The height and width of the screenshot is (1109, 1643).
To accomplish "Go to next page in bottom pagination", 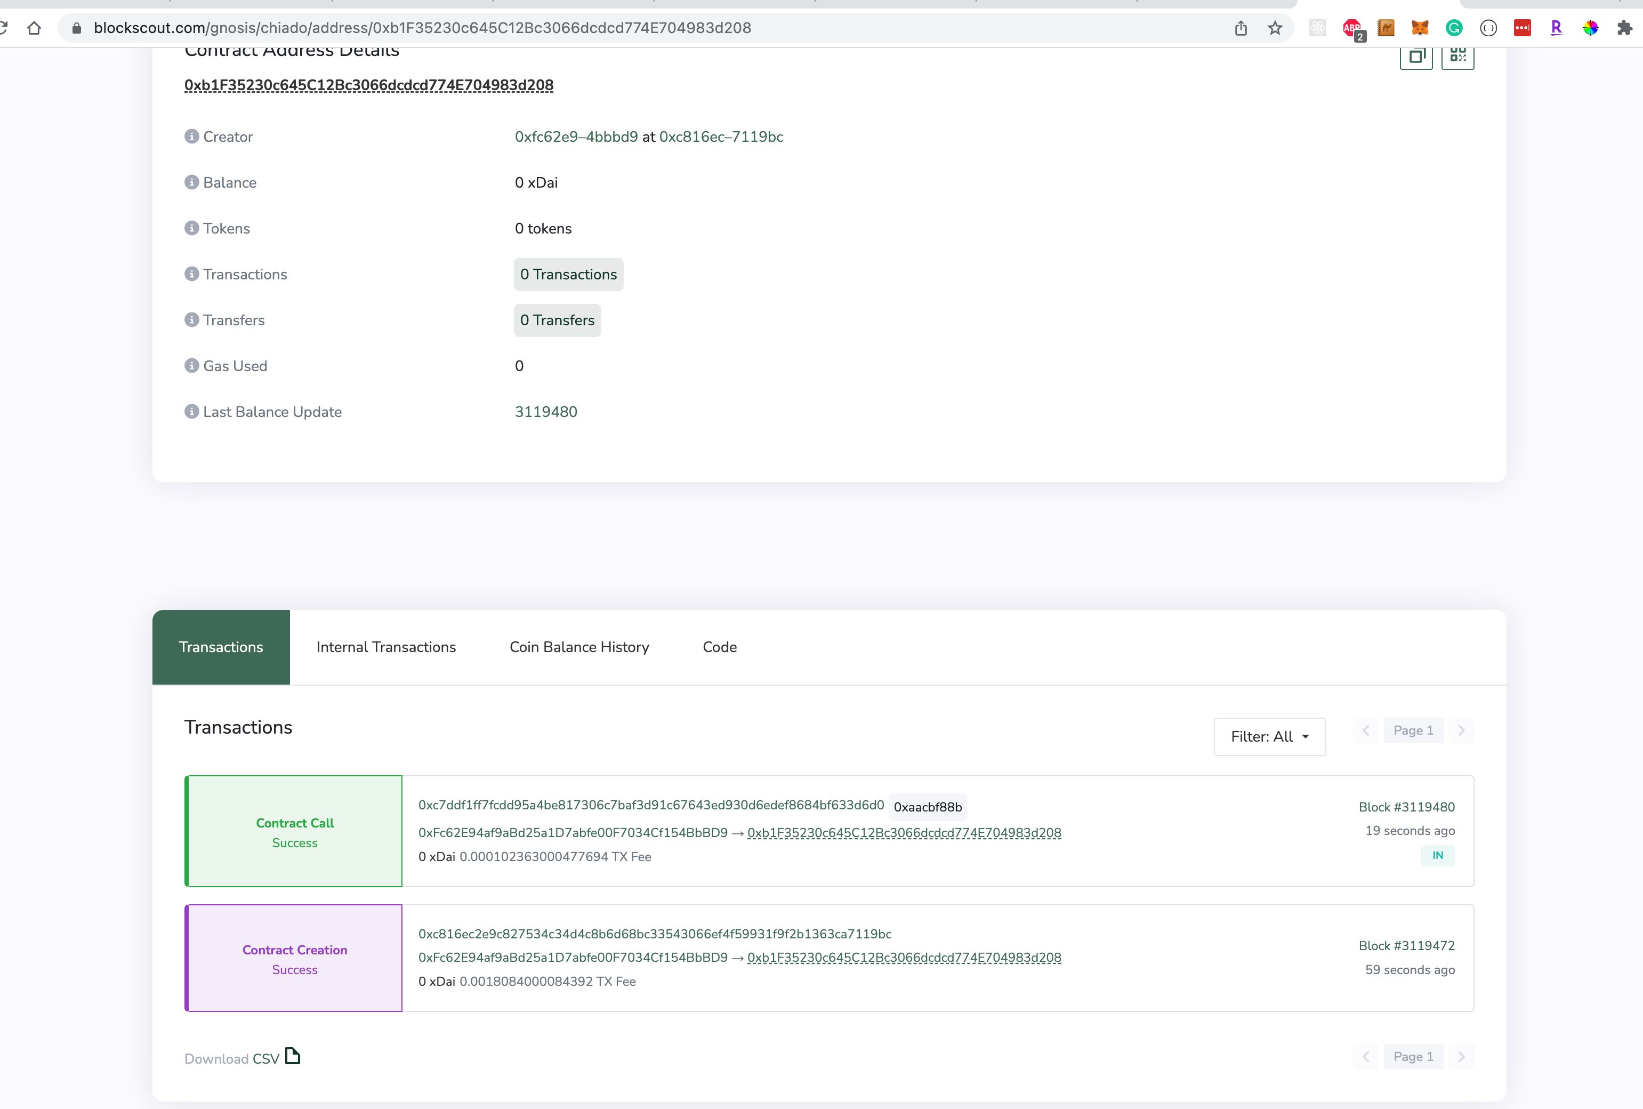I will (x=1461, y=1057).
